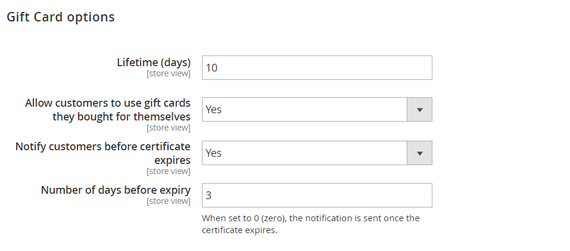
Task: Click the value 10 in the Lifetime field
Action: coord(211,68)
